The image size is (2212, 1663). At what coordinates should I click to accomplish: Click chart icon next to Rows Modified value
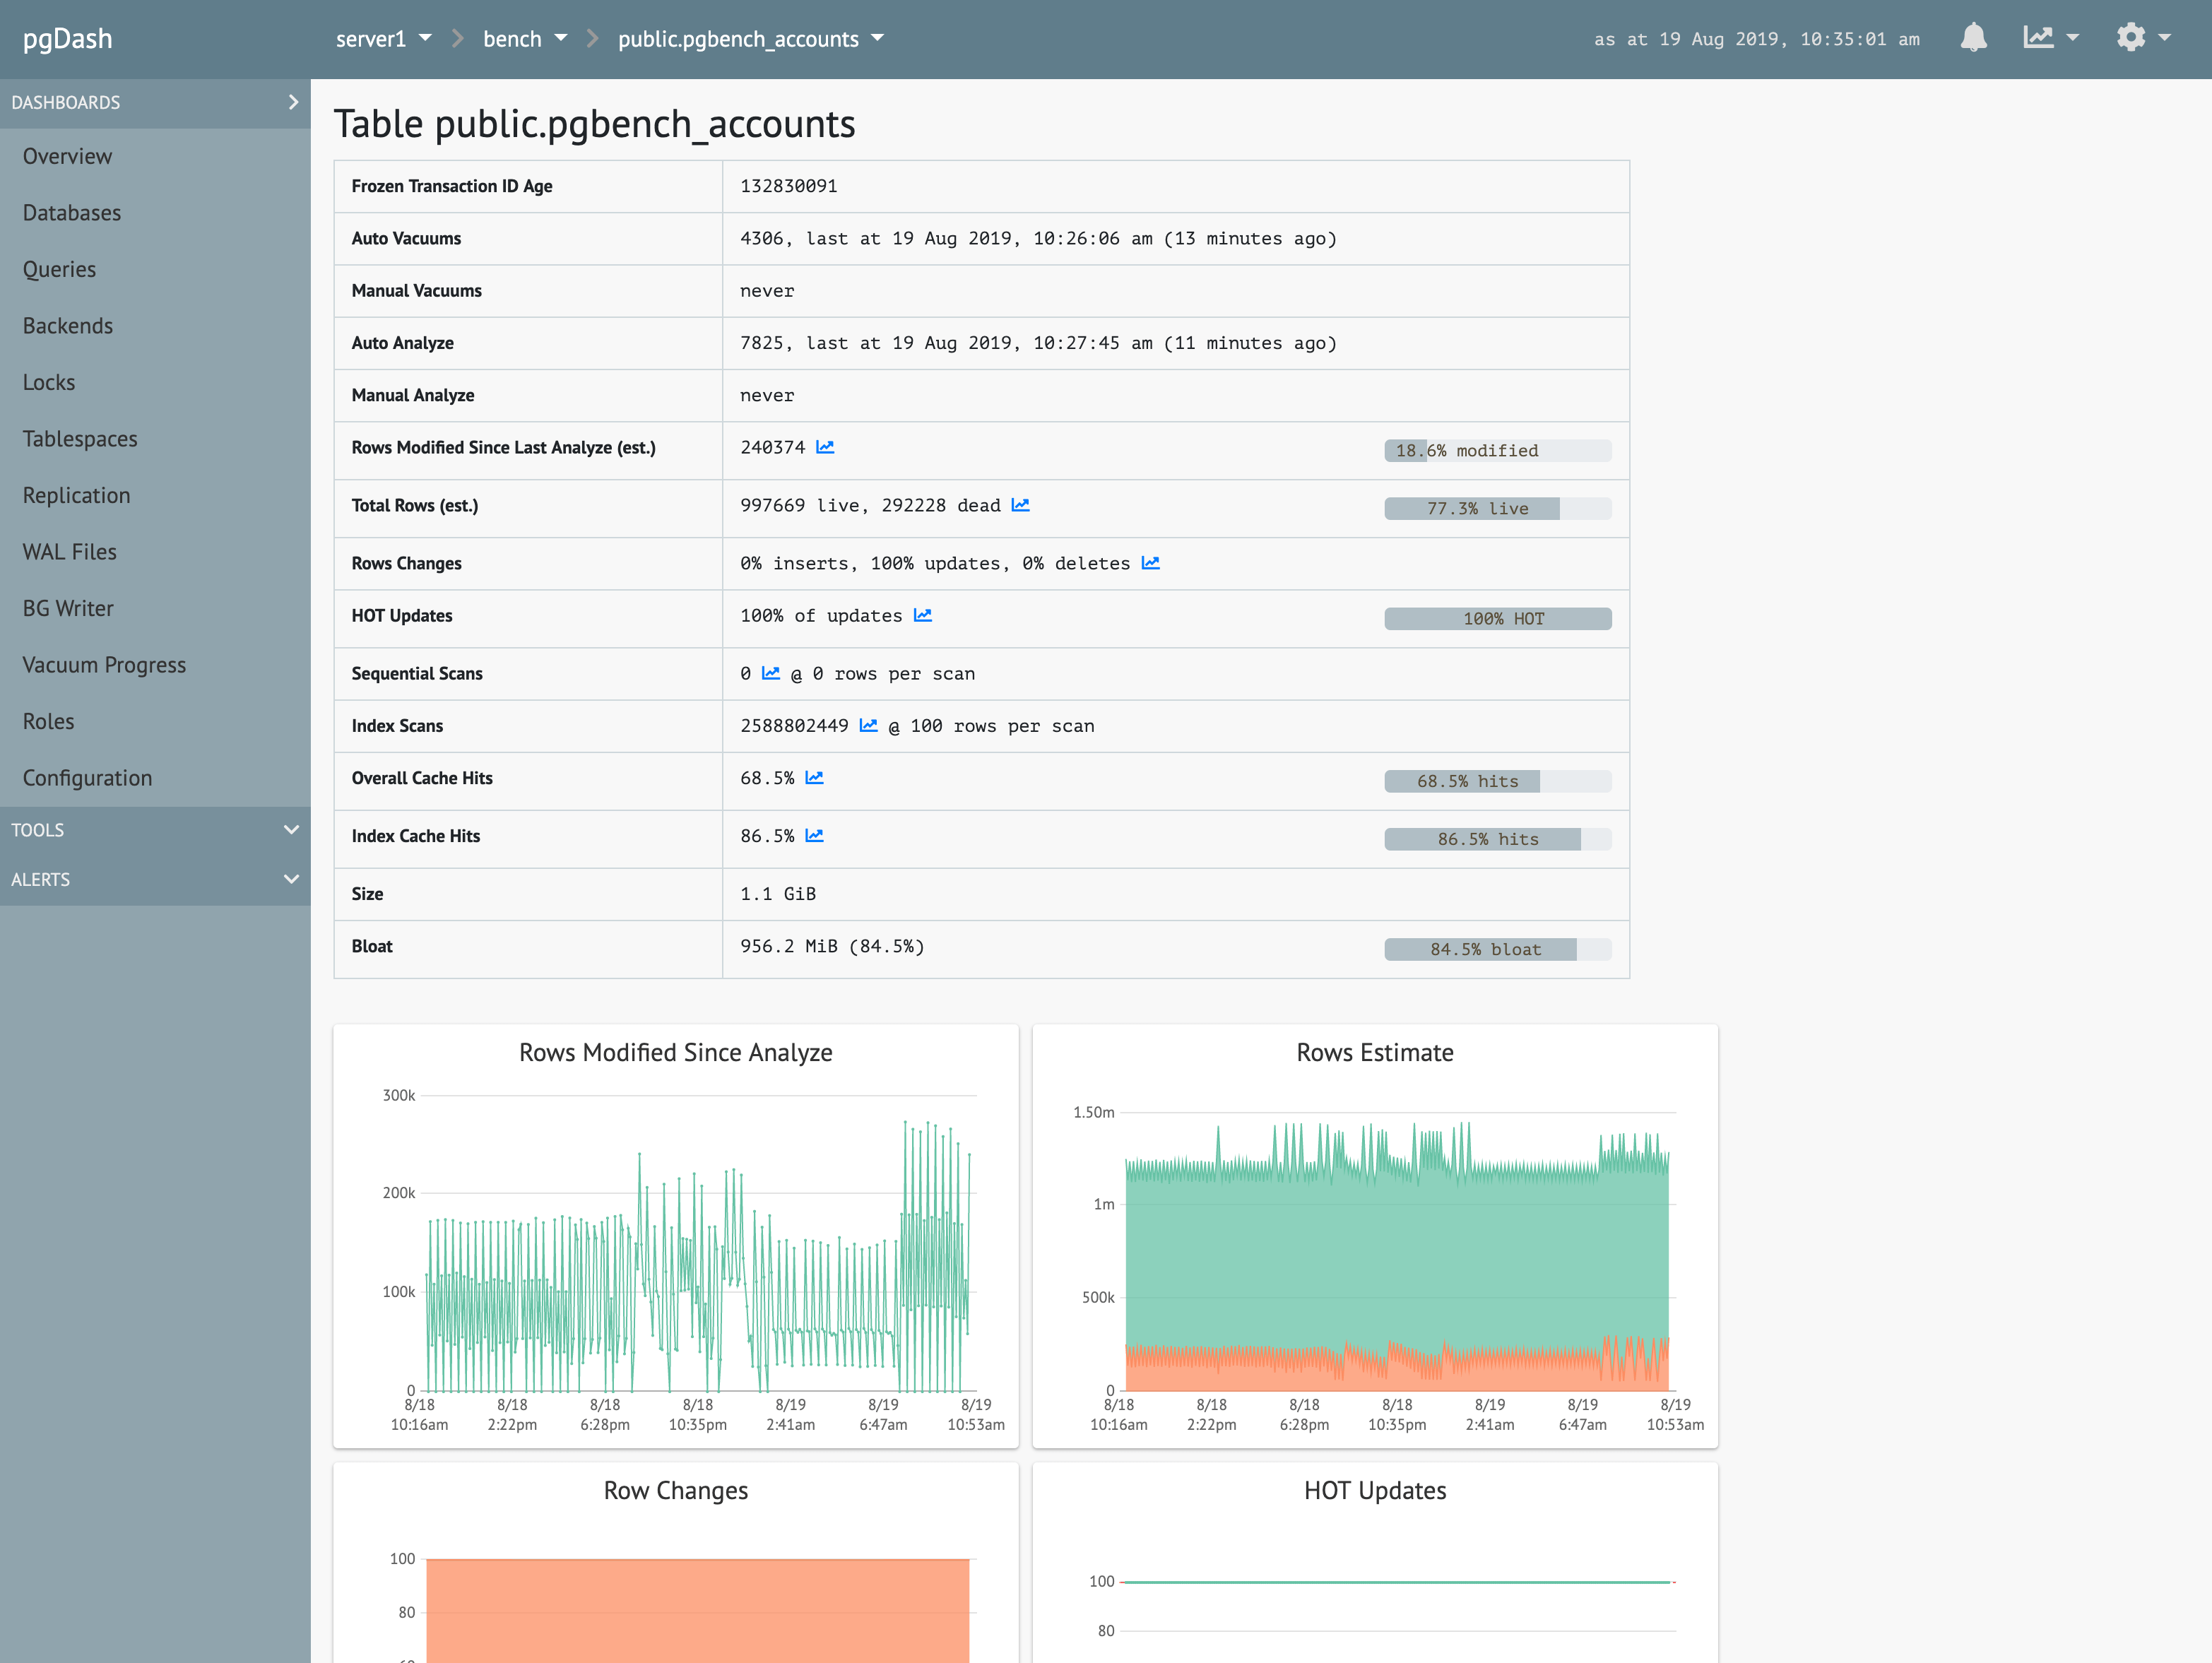825,447
